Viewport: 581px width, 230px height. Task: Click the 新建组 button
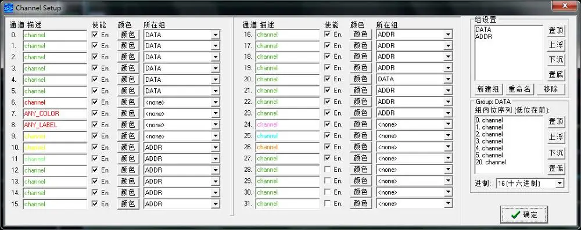tap(489, 89)
